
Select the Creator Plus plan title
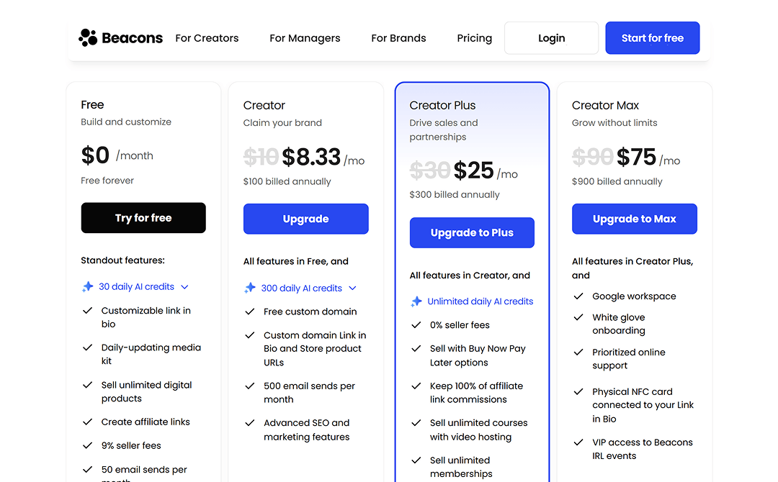click(442, 106)
